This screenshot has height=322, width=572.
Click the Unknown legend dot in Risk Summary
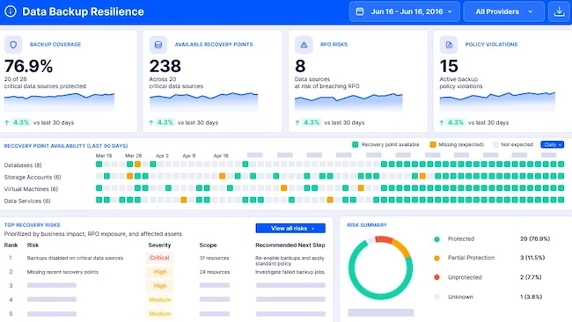coord(436,296)
